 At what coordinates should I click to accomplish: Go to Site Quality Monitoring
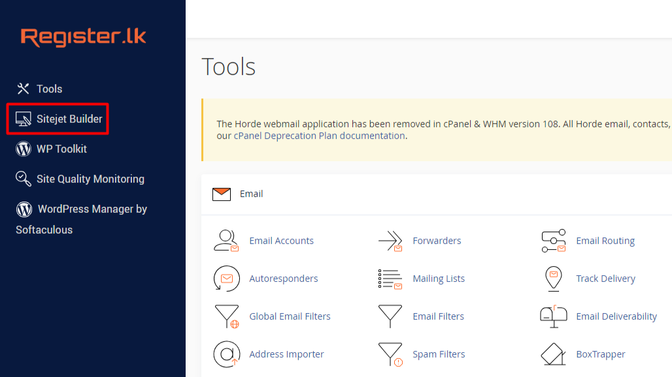click(90, 179)
